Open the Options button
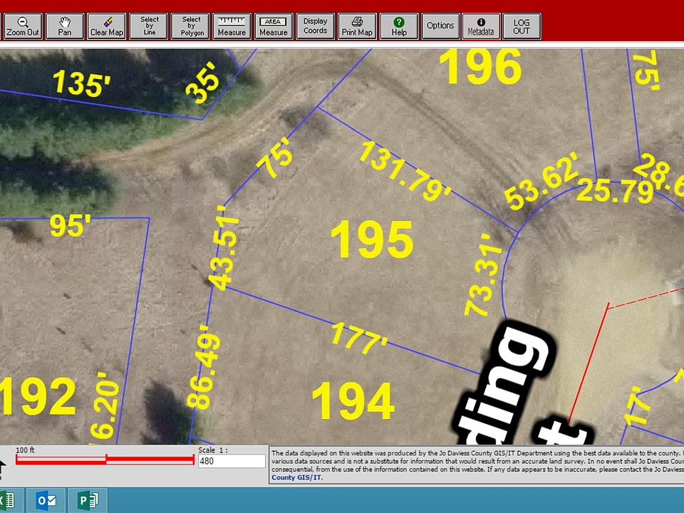 click(x=440, y=26)
